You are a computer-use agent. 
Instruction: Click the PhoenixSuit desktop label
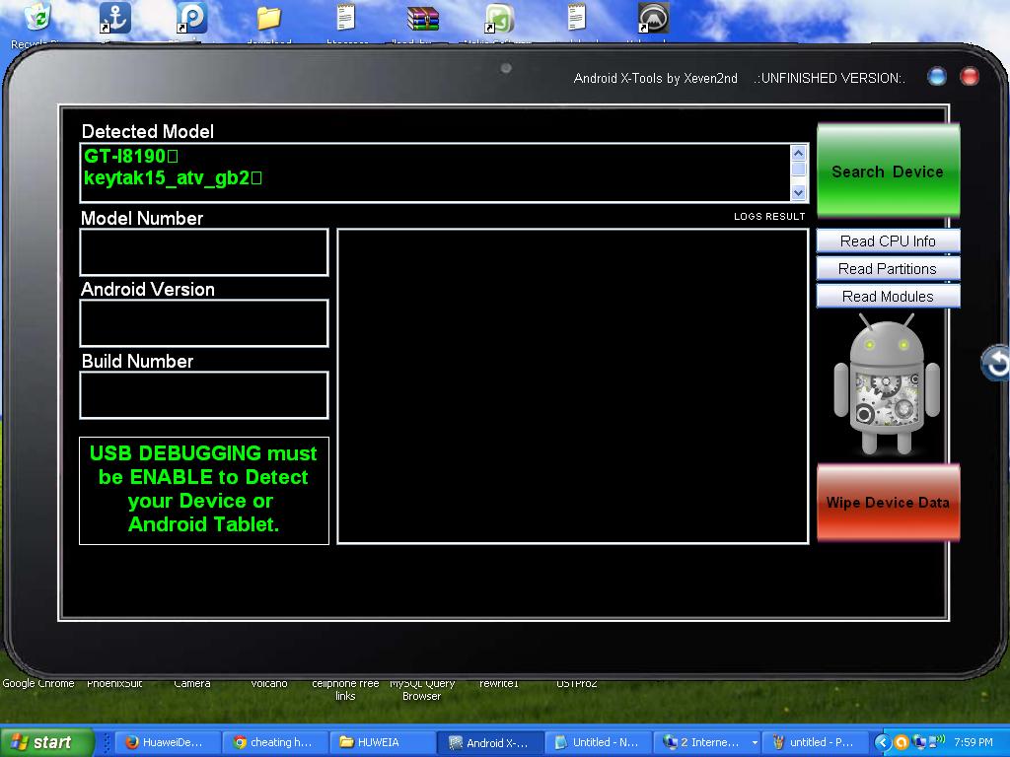[114, 684]
